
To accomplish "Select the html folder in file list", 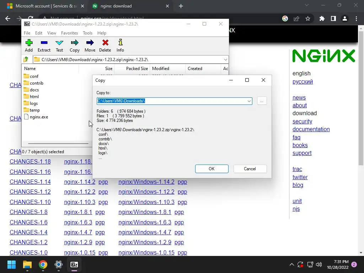I will tap(31, 96).
